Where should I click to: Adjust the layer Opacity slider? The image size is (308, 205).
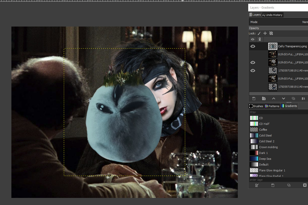[x=279, y=28]
